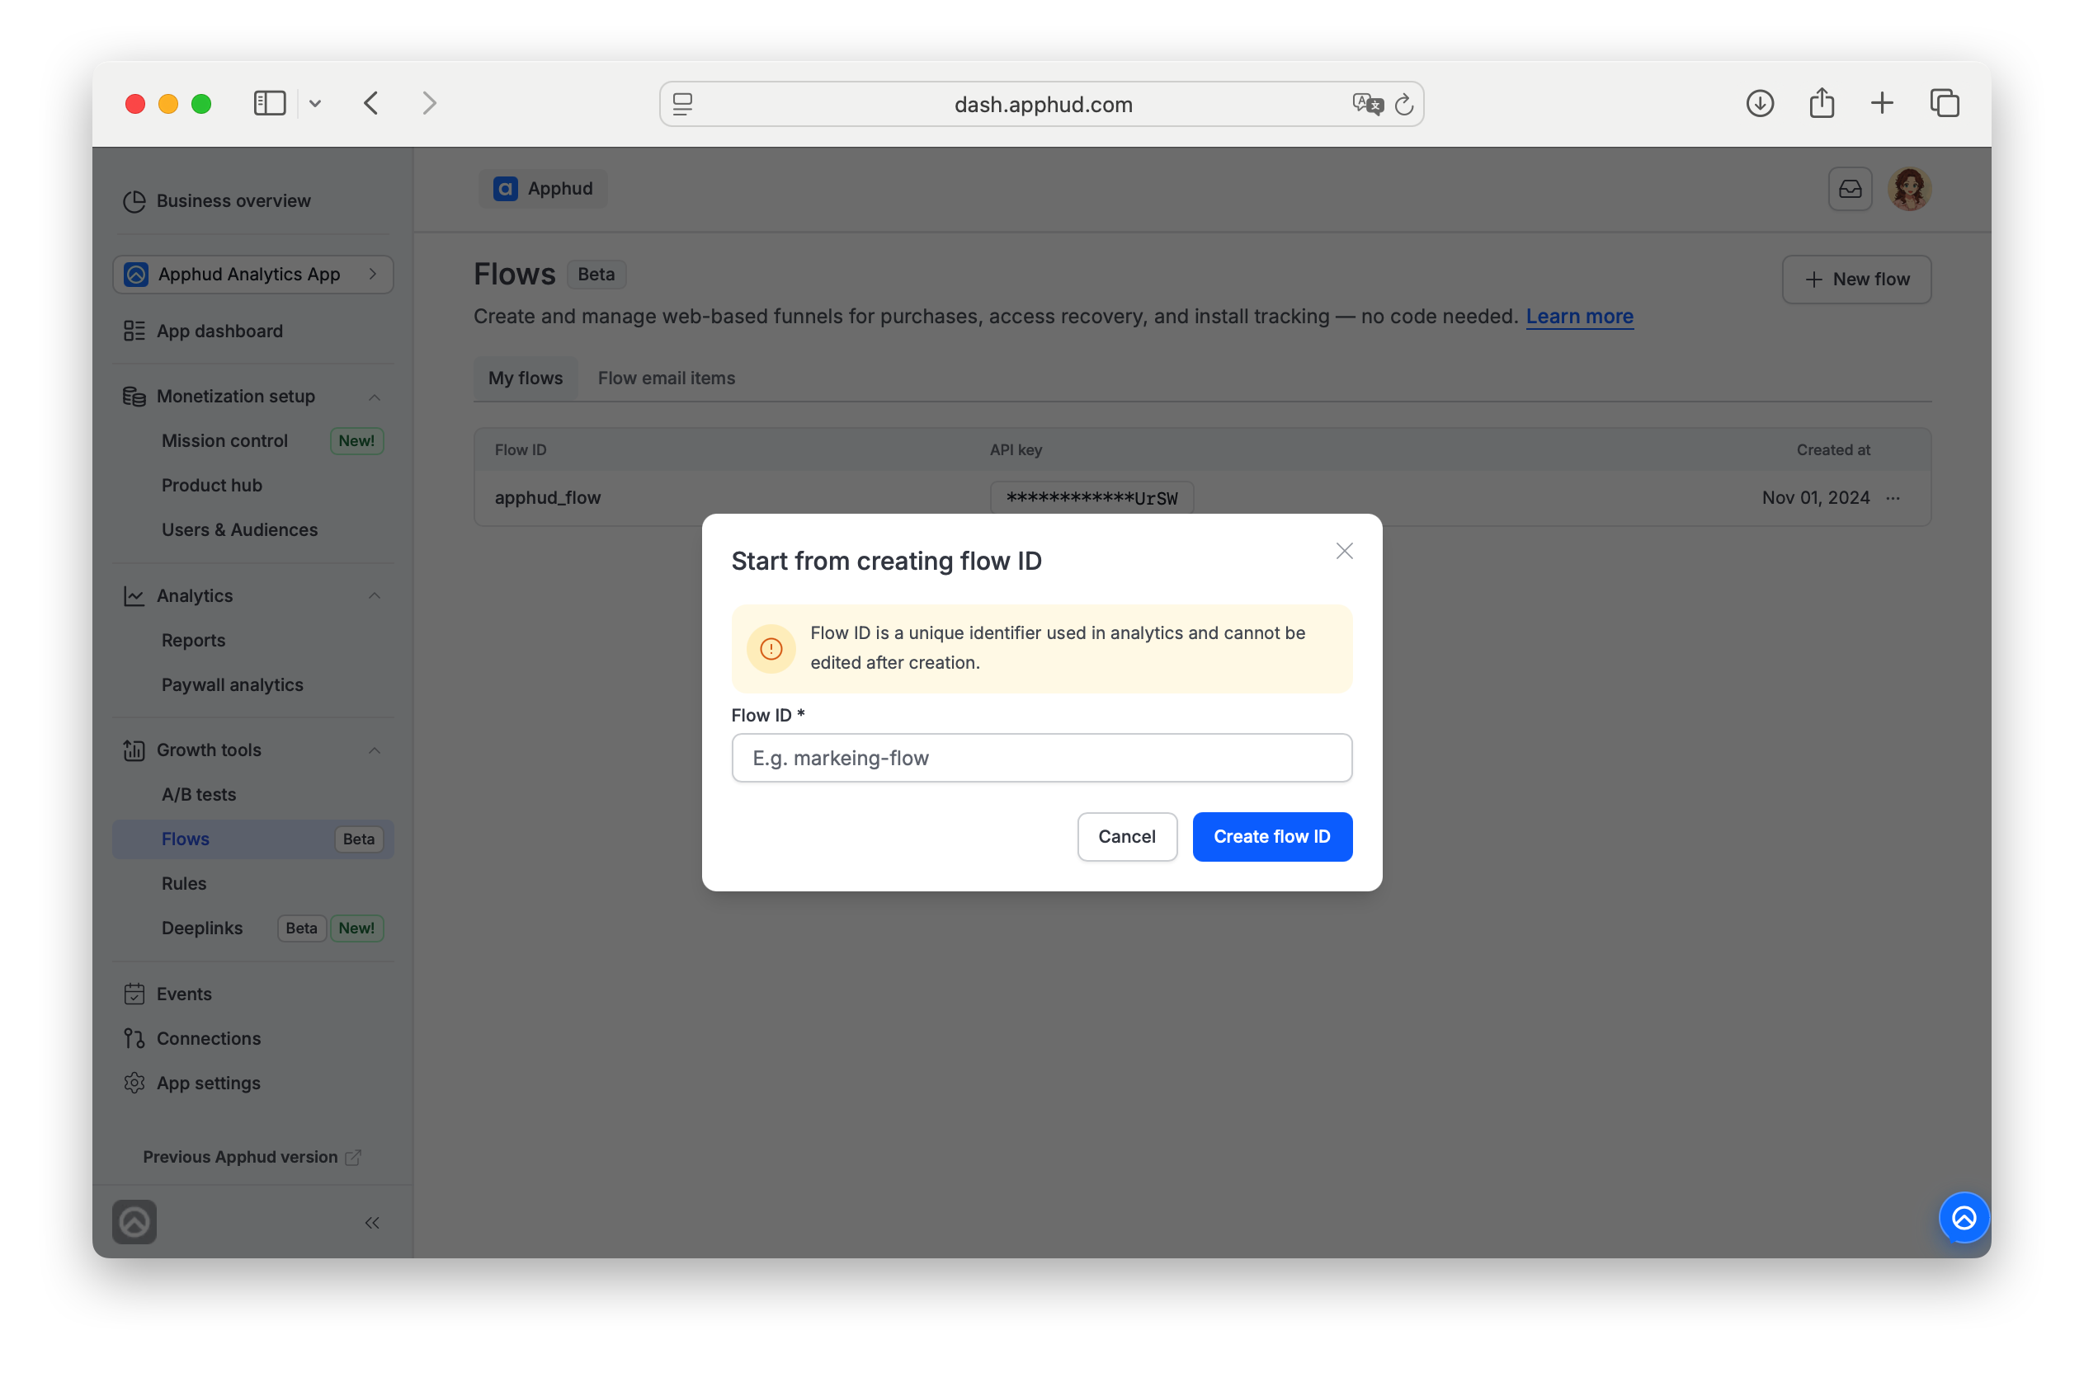Go back in Safari
The height and width of the screenshot is (1382, 2084).
(x=371, y=103)
